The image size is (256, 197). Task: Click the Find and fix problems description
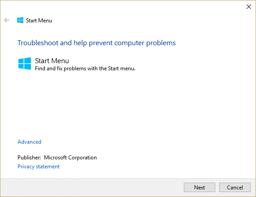[85, 69]
